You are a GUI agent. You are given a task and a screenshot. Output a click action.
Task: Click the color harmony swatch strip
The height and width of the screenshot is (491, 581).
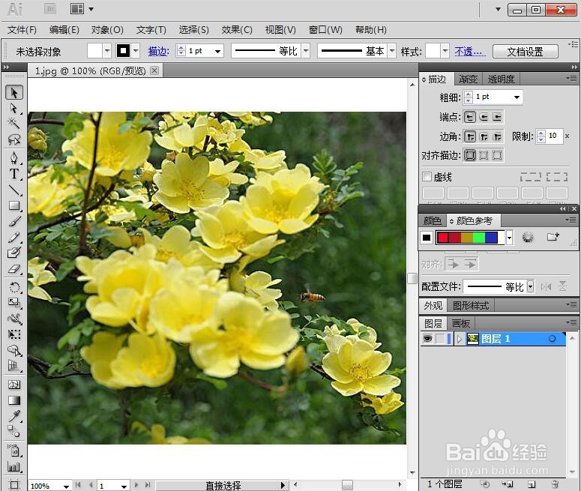[x=471, y=238]
